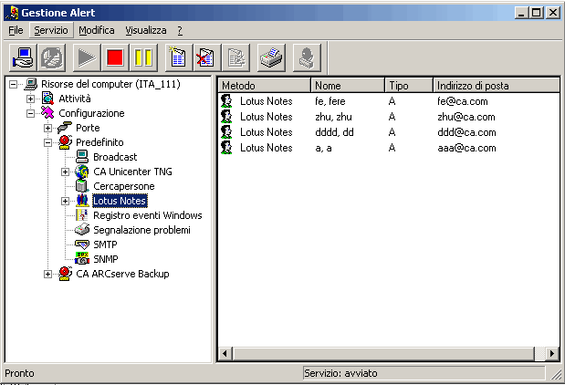Sort list by Indirizzo di posta column
This screenshot has width=565, height=385.
pos(493,85)
